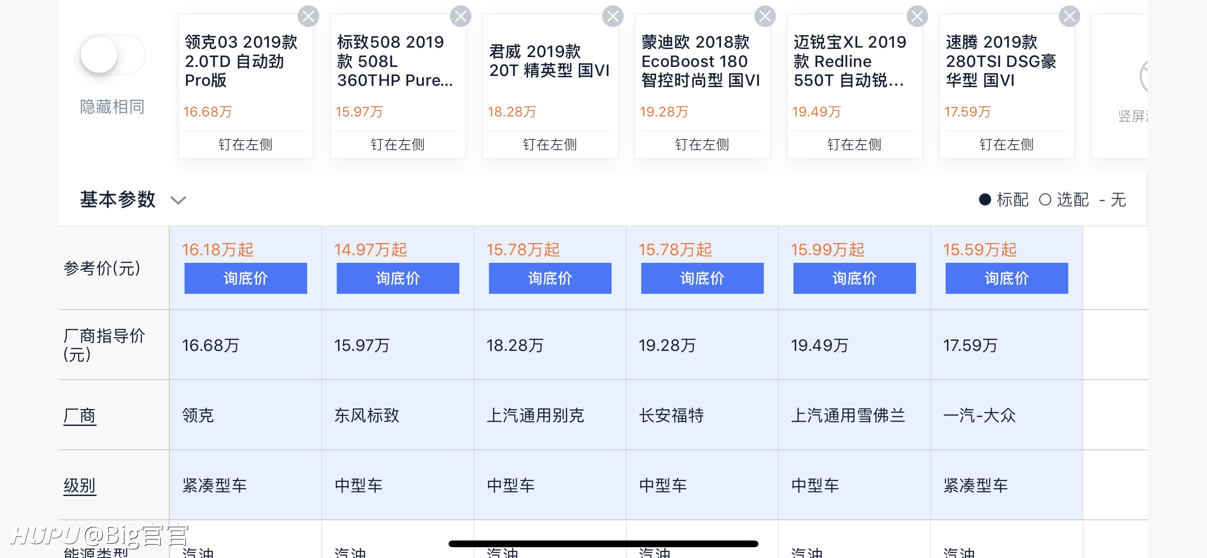Click 询底价 for 蒙迪欧 column
The height and width of the screenshot is (558, 1207).
(702, 279)
